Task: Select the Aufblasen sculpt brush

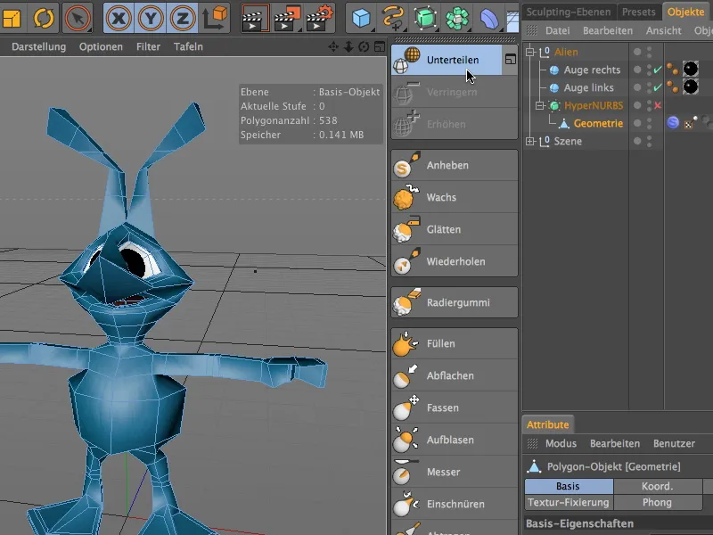Action: click(455, 440)
